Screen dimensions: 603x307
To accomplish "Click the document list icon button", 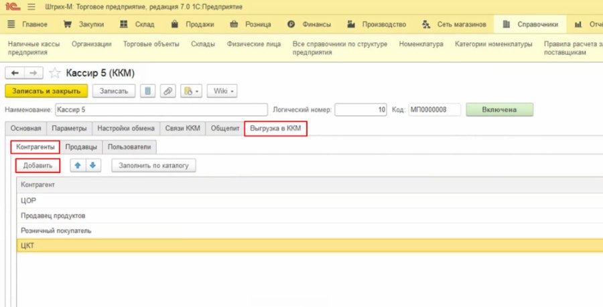I will coord(147,91).
